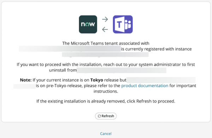212x138 pixels.
Task: Open the product documentation link
Action: pyautogui.click(x=145, y=86)
